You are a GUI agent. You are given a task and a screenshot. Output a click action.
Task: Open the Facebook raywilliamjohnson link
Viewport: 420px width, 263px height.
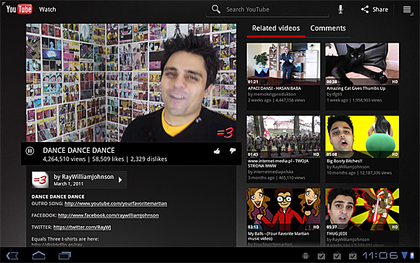click(x=109, y=215)
